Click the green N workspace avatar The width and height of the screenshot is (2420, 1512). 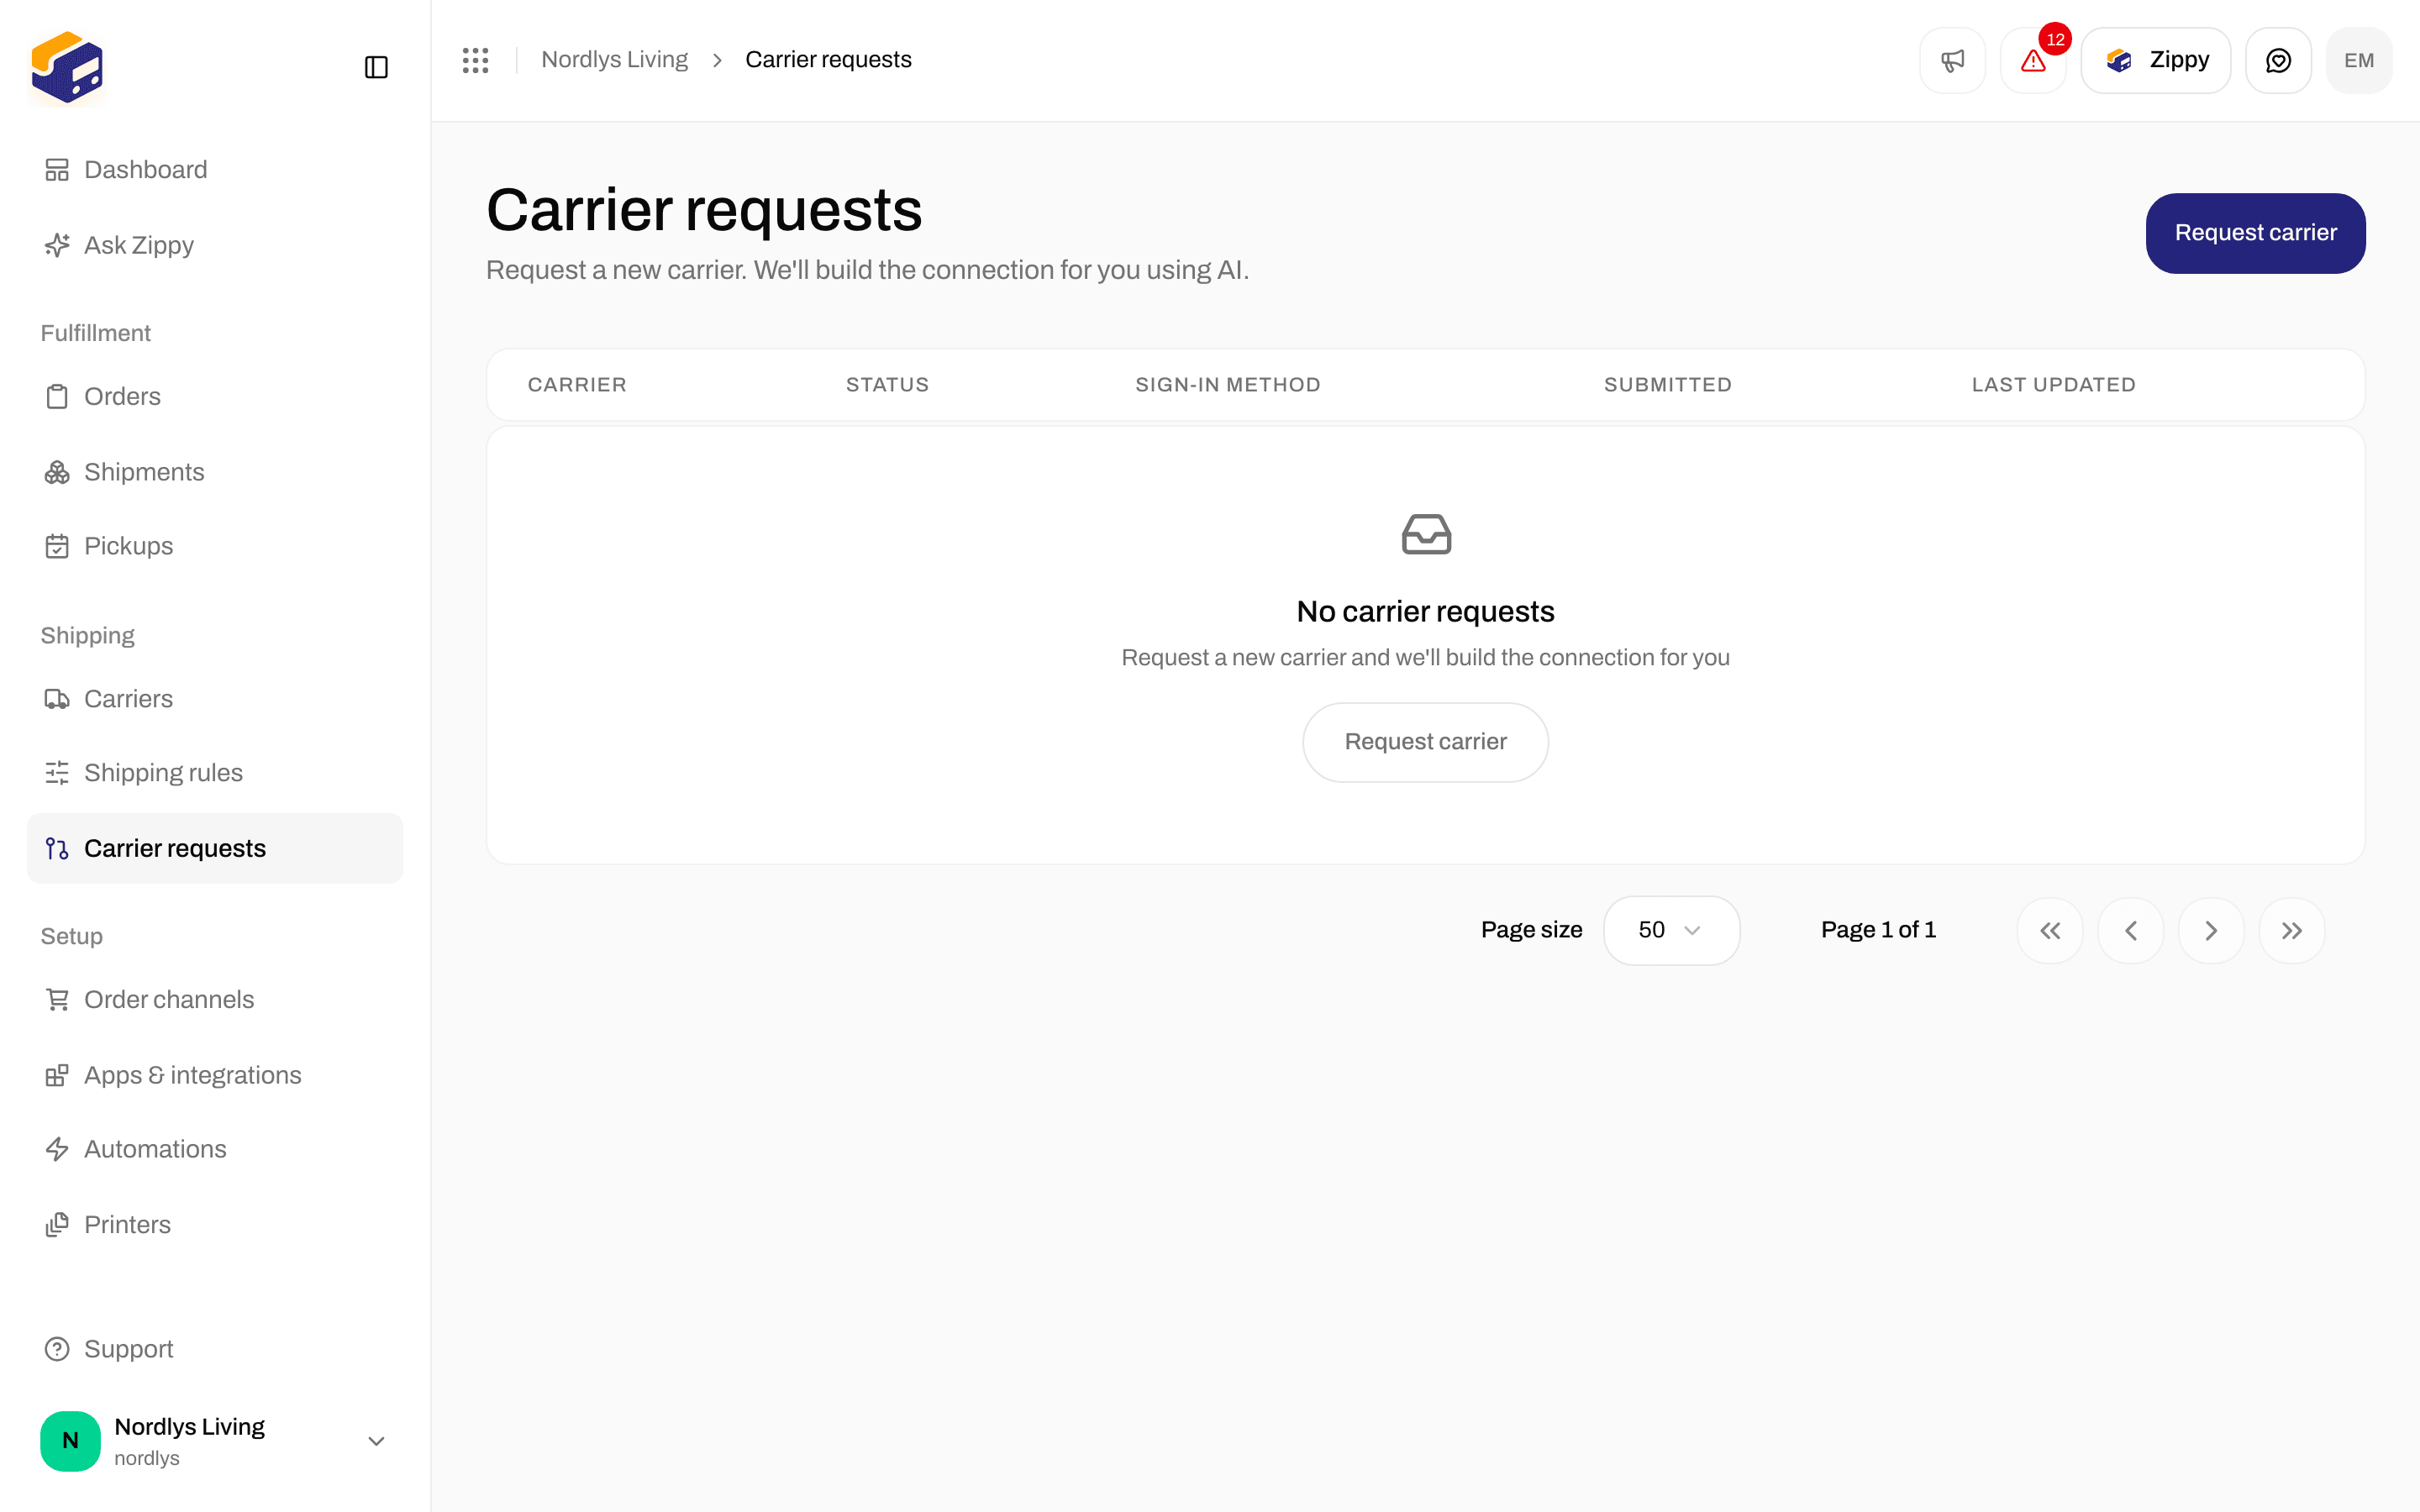[x=70, y=1441]
